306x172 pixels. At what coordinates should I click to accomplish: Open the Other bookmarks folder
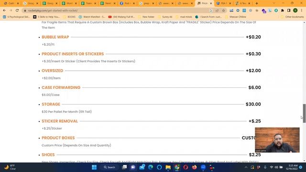tap(292, 17)
